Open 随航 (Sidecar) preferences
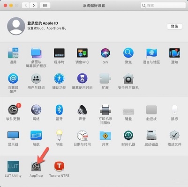The image size is (188, 187). click(36, 135)
